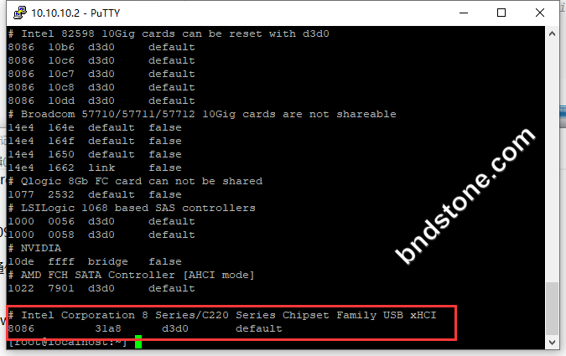Click the AMD FCH SATA Controller comment
This screenshot has width=566, height=356.
click(x=132, y=275)
